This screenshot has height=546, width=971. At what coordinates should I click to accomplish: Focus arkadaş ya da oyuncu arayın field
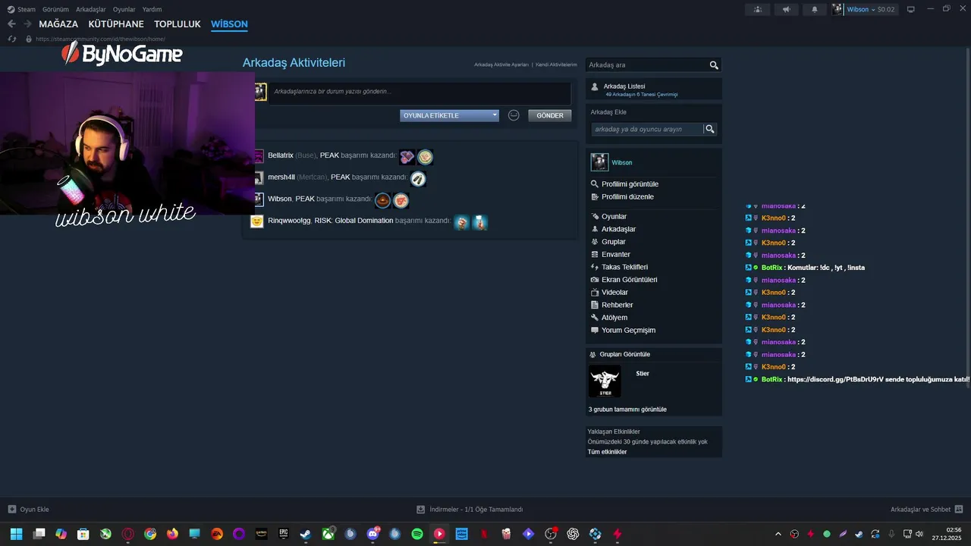(647, 129)
